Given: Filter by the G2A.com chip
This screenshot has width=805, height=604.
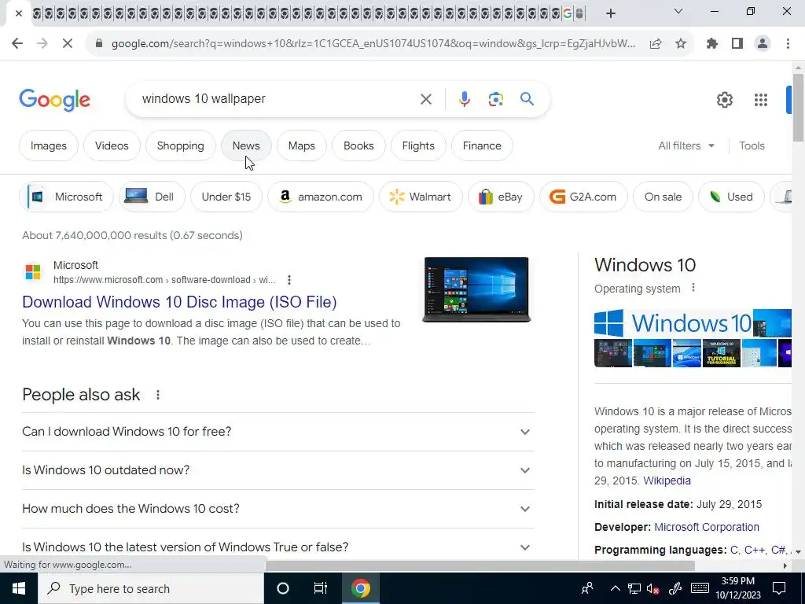Looking at the screenshot, I should tap(583, 197).
